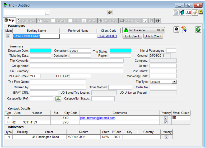Viewport: 205px width, 148px height.
Task: Click the green checkmark confirm icon
Action: (x=198, y=30)
